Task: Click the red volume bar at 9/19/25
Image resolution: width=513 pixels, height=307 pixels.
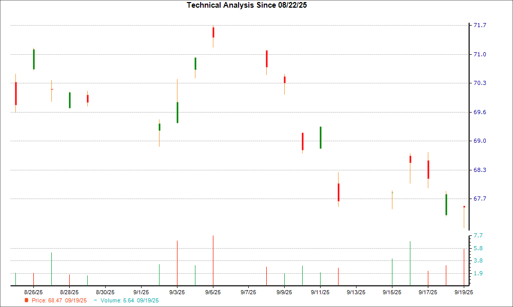Action: pyautogui.click(x=464, y=267)
